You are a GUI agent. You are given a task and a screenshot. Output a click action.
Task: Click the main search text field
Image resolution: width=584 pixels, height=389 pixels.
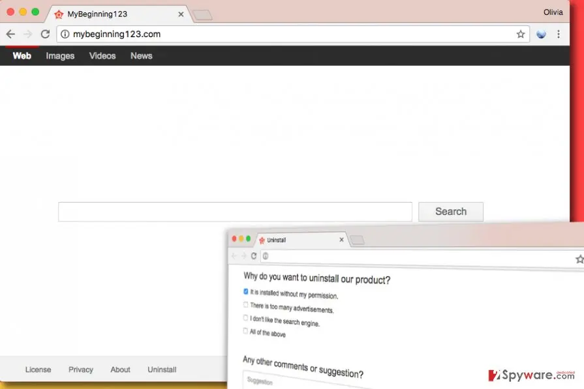pos(235,212)
